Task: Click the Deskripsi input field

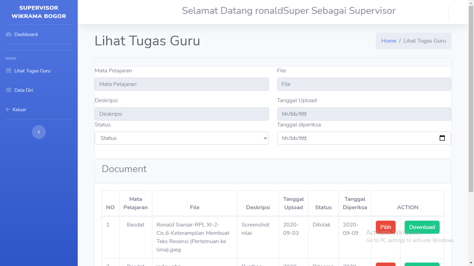Action: pos(182,114)
